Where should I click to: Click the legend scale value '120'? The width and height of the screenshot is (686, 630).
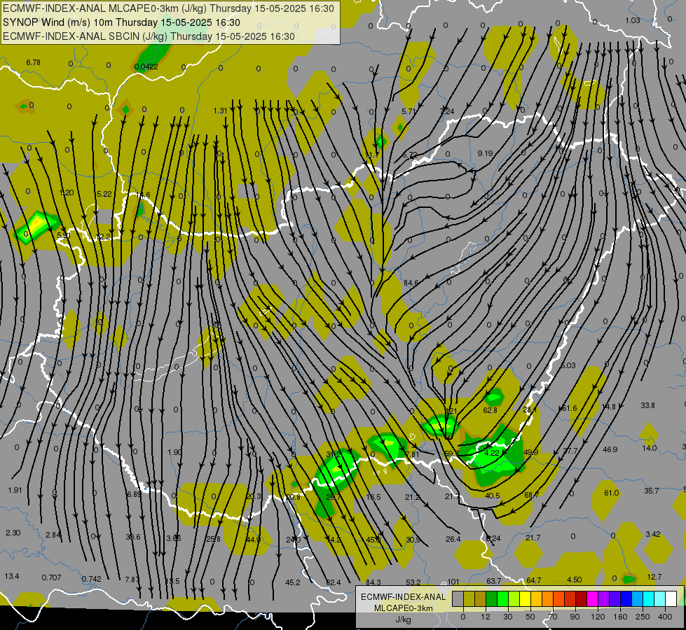click(x=598, y=617)
